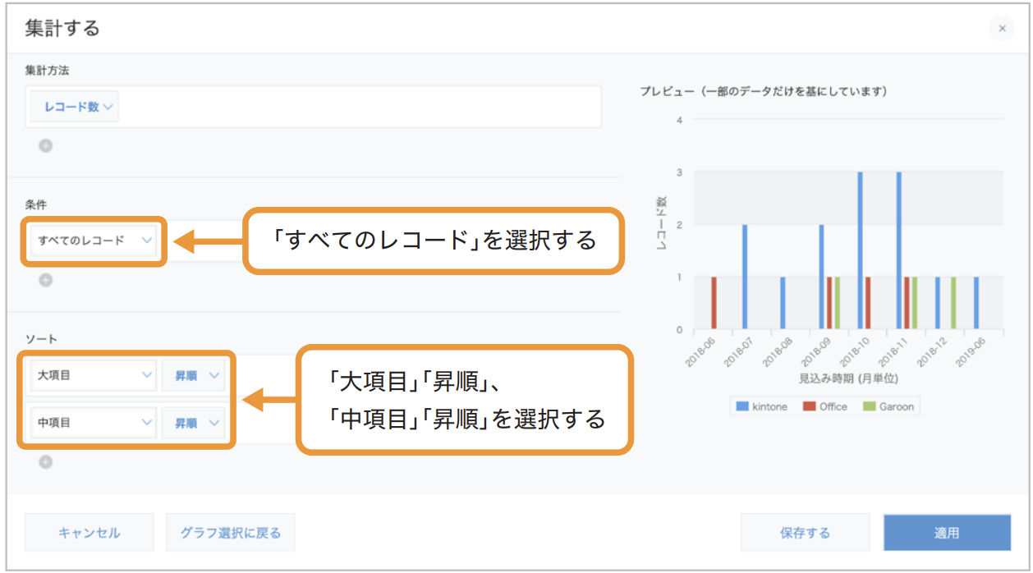Screen dimensions: 1033x573
Task: Select the tall kintone bar for 2018-10
Action: tap(860, 250)
